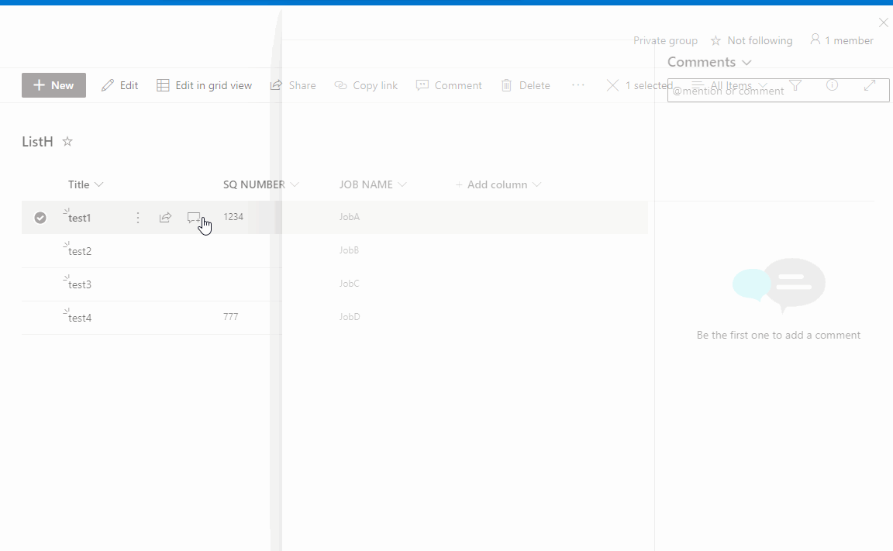This screenshot has height=551, width=893.
Task: Click the details pane info icon
Action: click(x=833, y=85)
